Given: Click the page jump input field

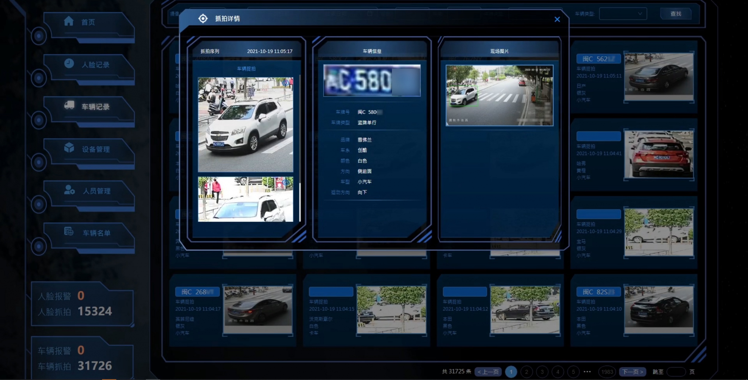Looking at the screenshot, I should pyautogui.click(x=676, y=372).
